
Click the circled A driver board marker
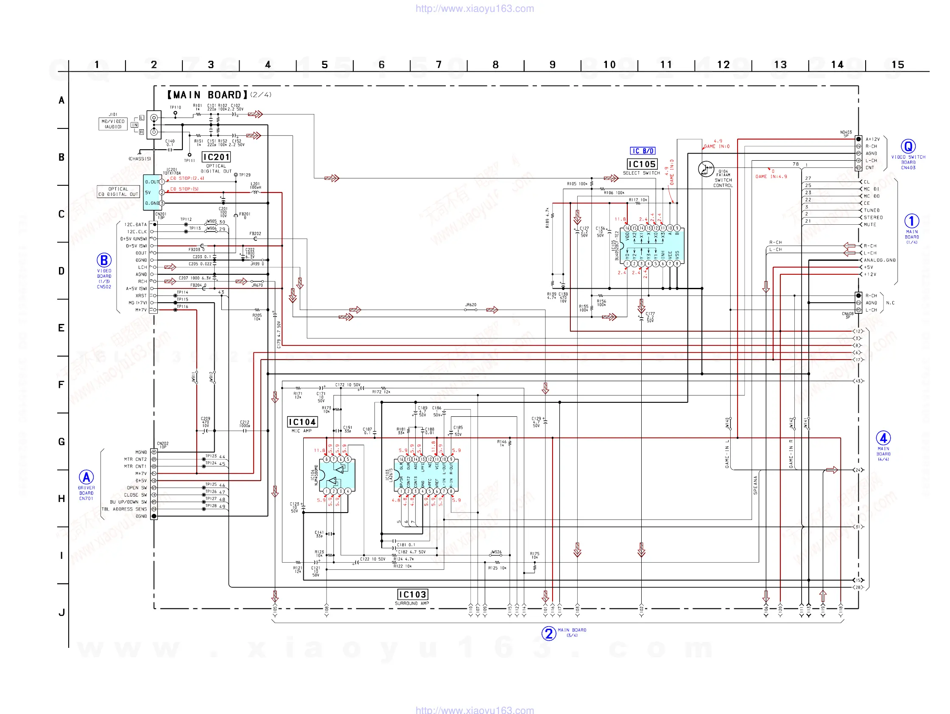87,477
